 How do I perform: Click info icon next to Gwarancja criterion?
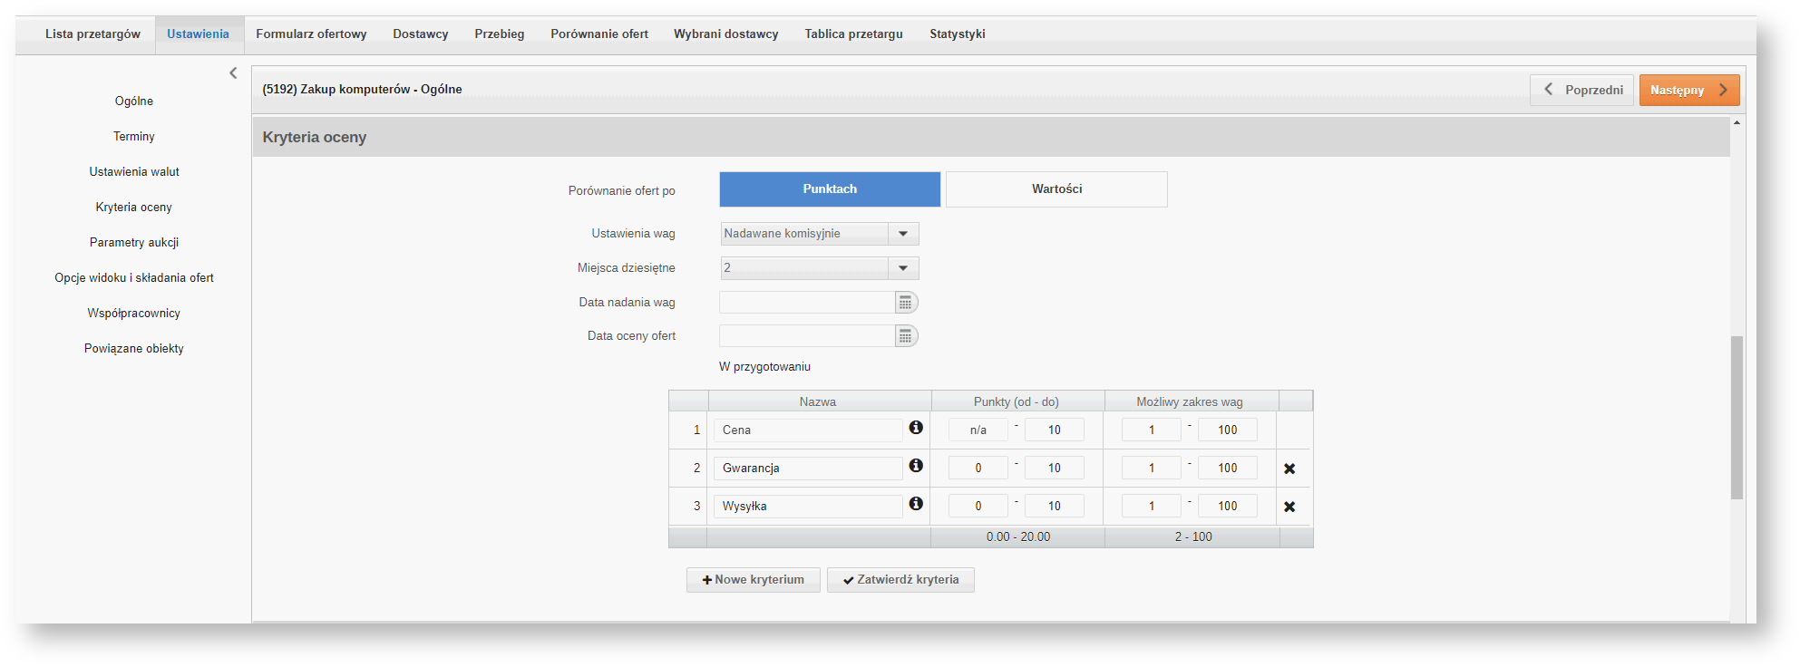(x=916, y=466)
